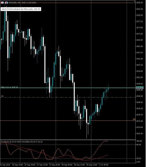Select the TP level line label
This screenshot has height=167, width=146.
tap(2, 96)
